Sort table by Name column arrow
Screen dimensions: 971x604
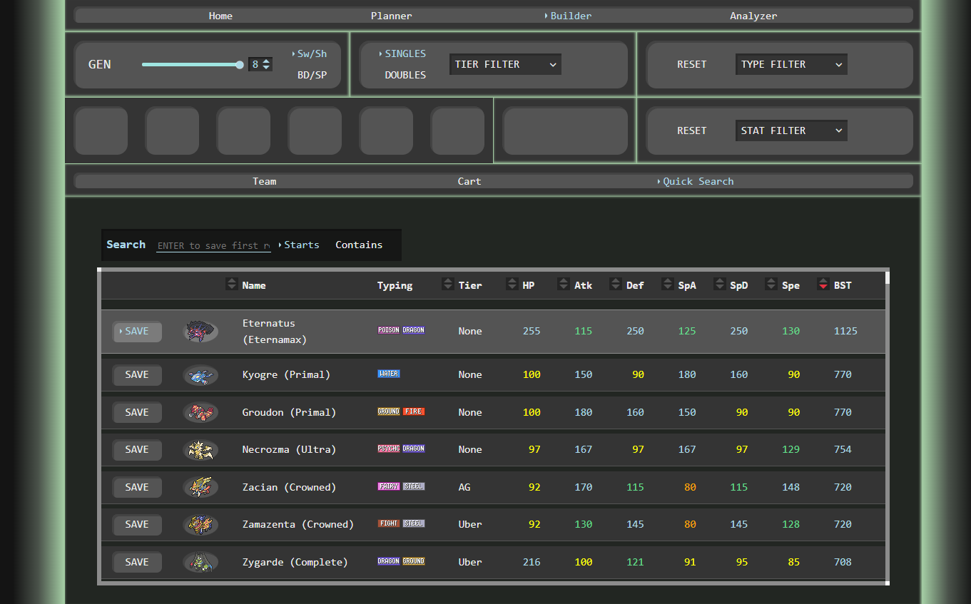point(232,285)
